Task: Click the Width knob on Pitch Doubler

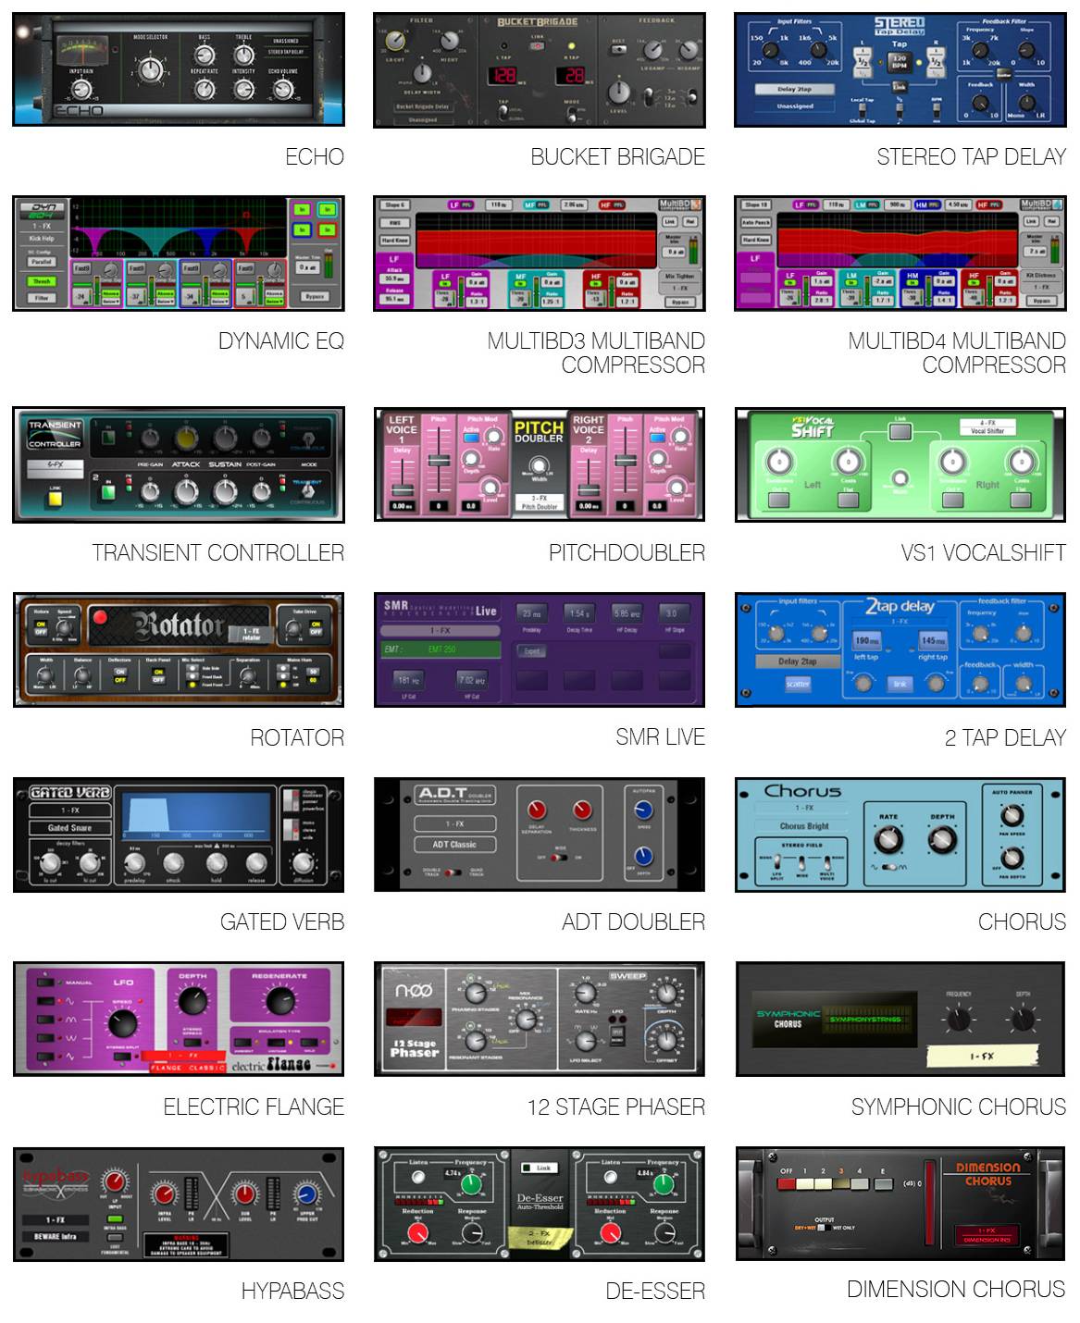Action: 539,465
